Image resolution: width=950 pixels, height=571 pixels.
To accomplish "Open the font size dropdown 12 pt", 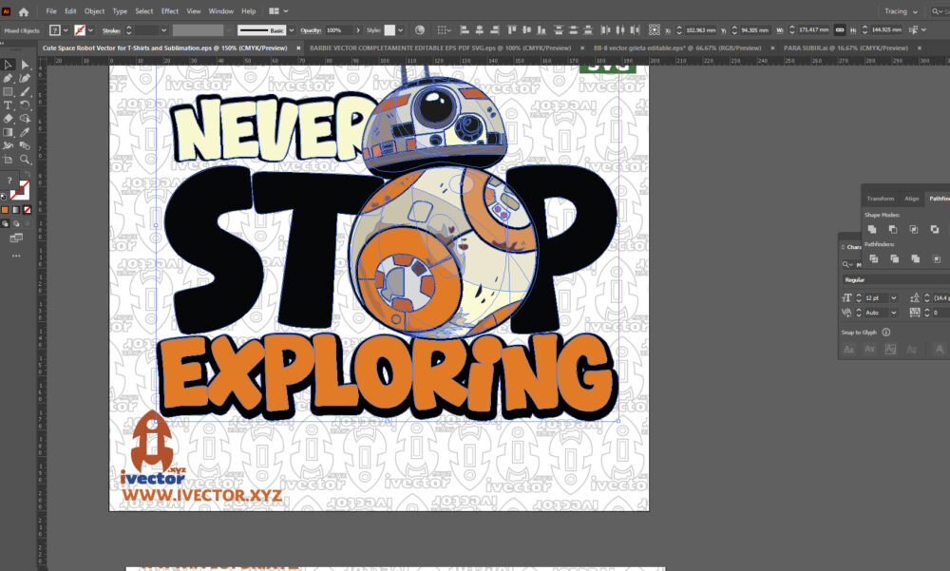I will click(x=894, y=297).
